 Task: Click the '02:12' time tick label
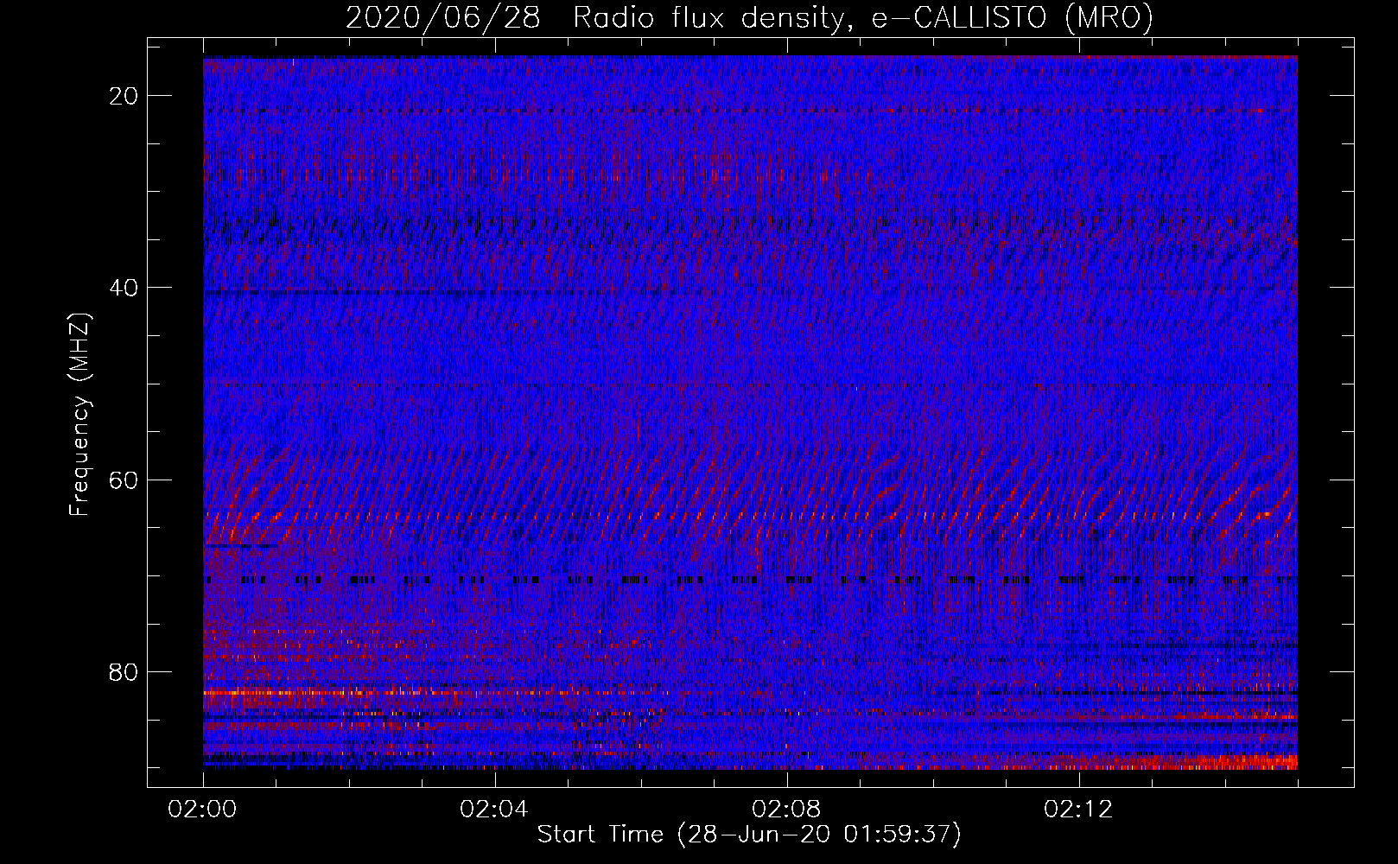pyautogui.click(x=1078, y=810)
